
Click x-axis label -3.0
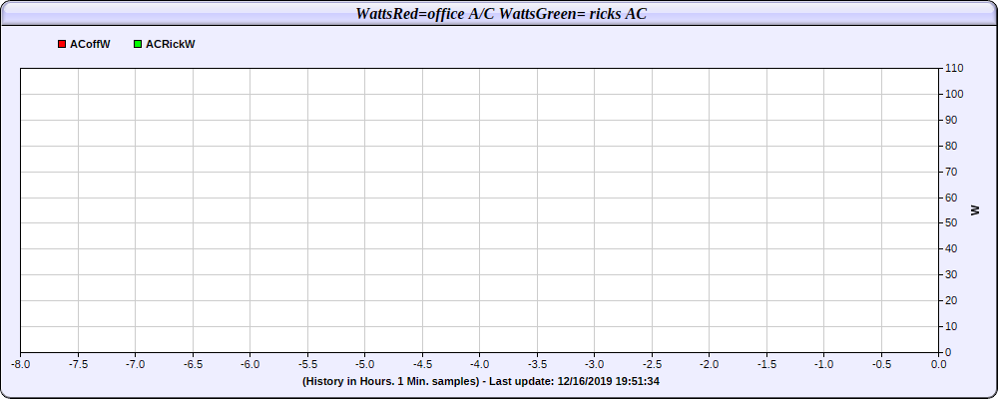[x=595, y=365]
